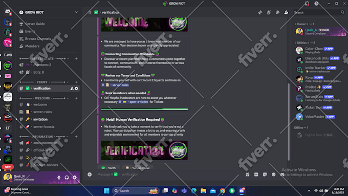Viewport: 348px width, 196px height.
Task: Add channel to VERIFY category
Action: [76, 82]
